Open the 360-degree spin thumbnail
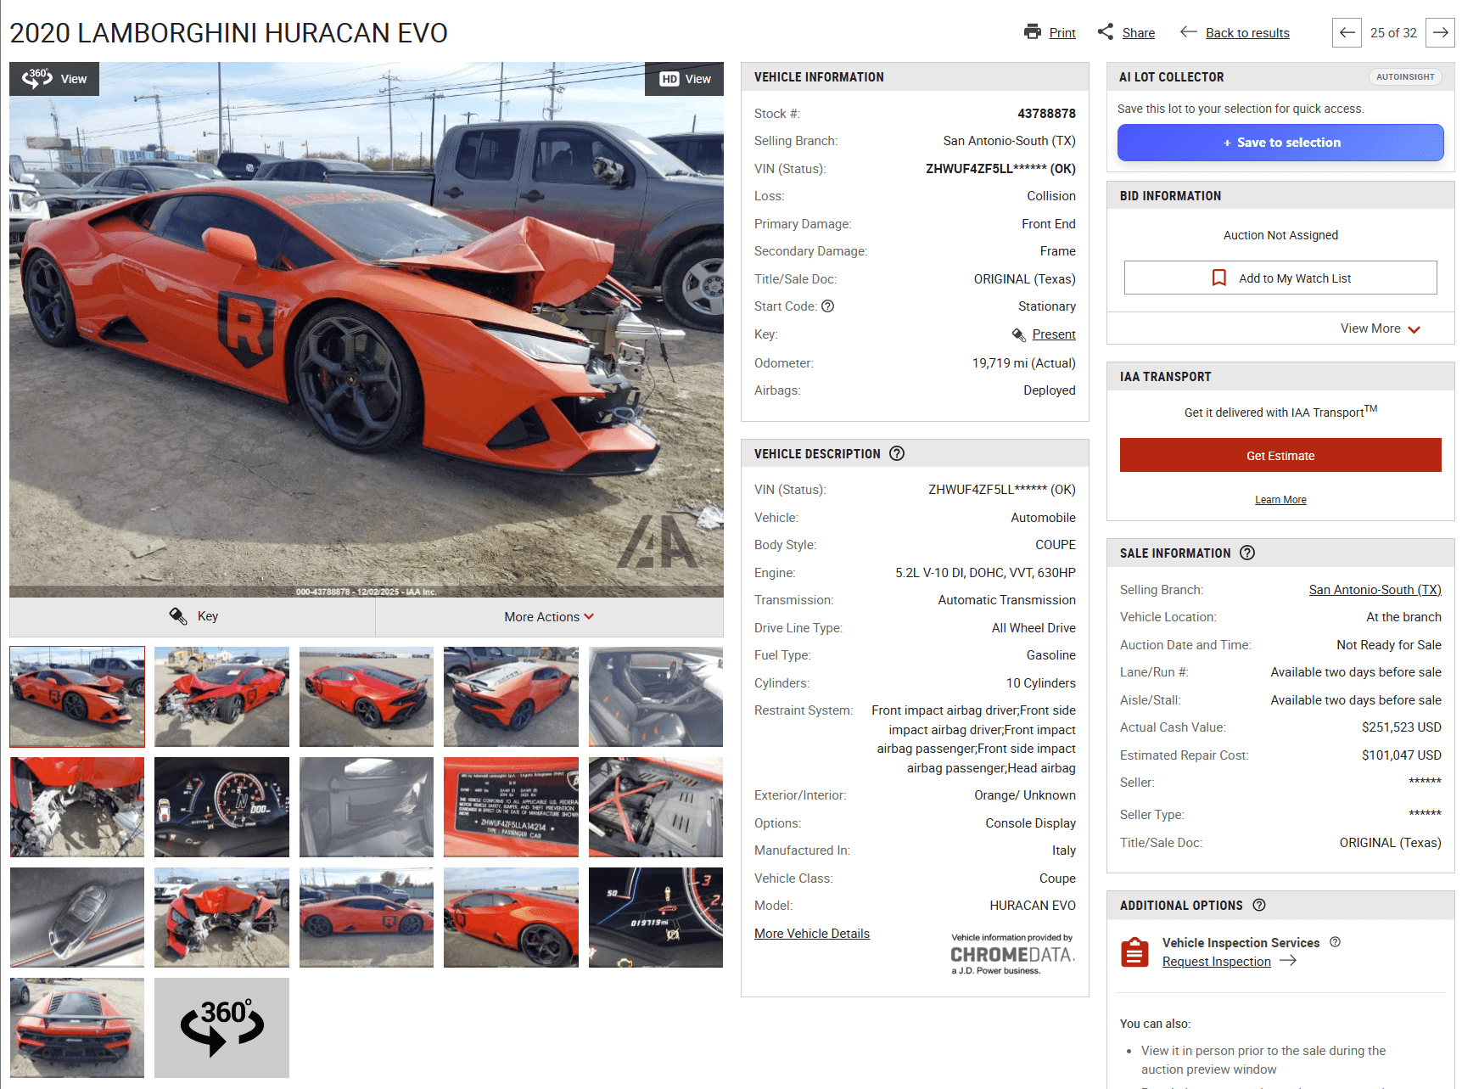 tap(221, 1027)
